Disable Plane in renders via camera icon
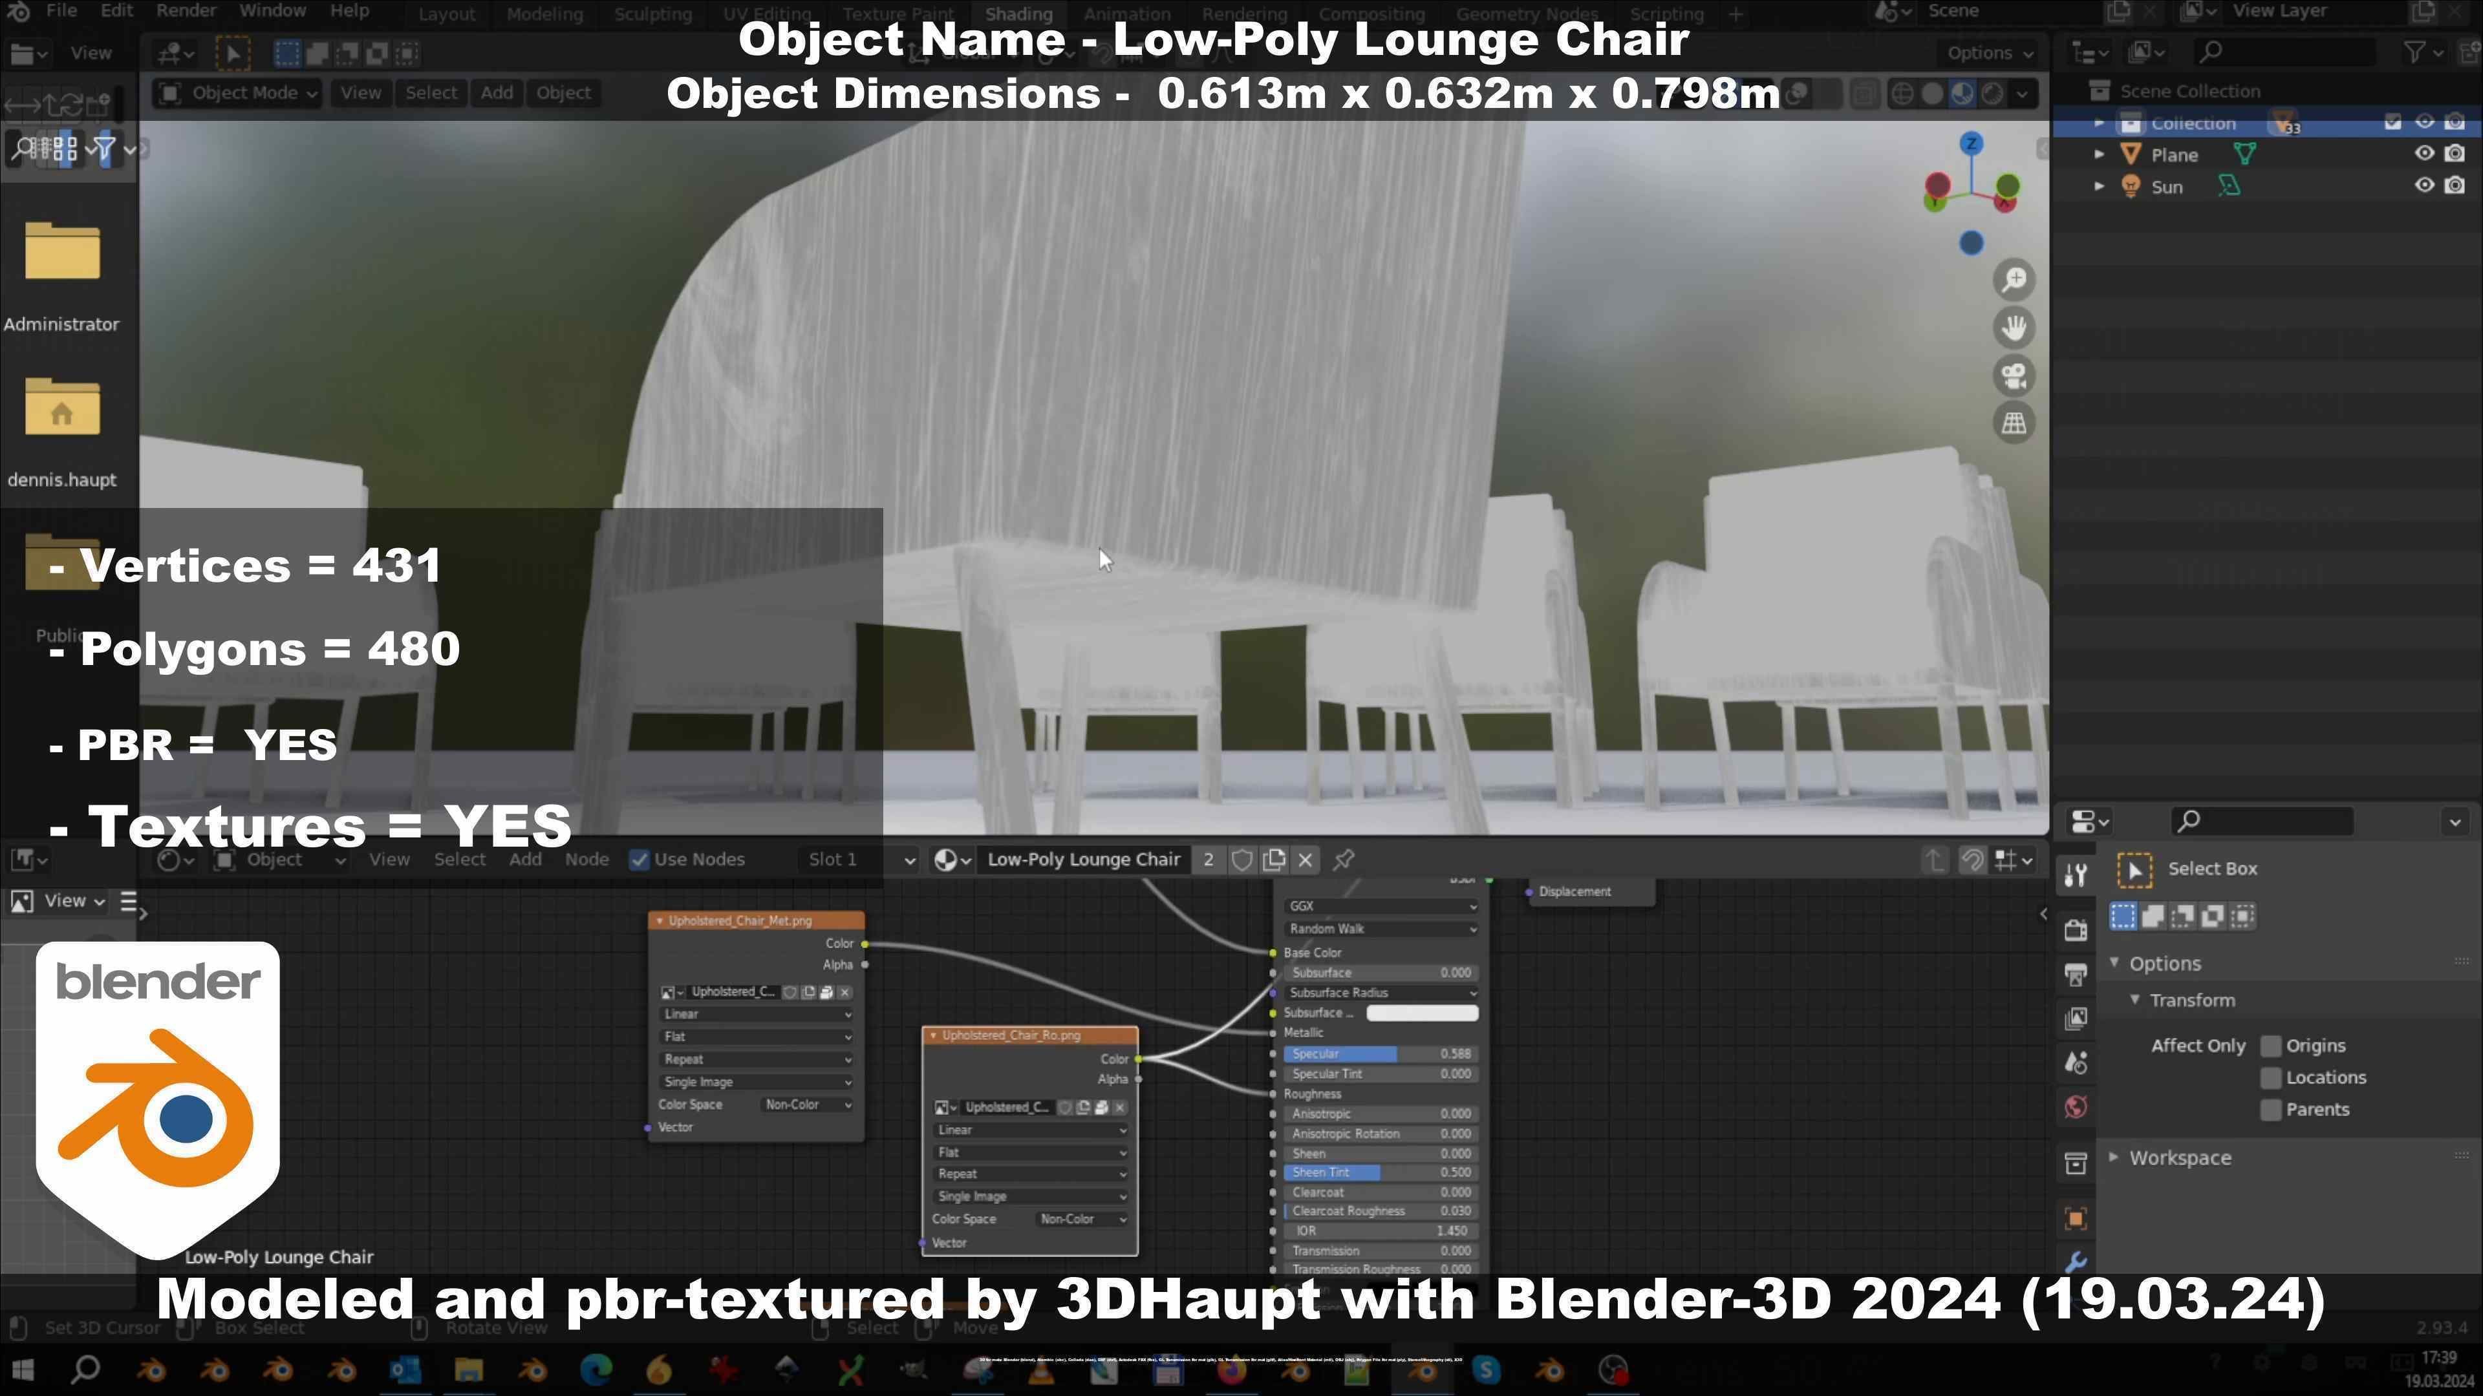Screen dimensions: 2483x1396 [2456, 153]
